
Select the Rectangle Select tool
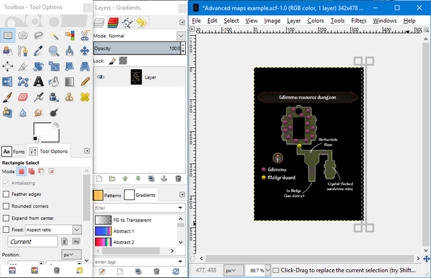pyautogui.click(x=7, y=36)
